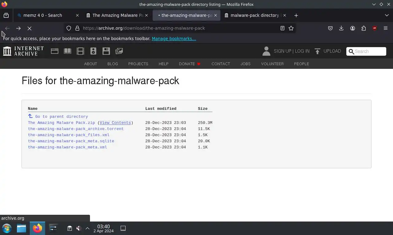Open a new tab with plus button
393x235 pixels.
click(x=296, y=15)
